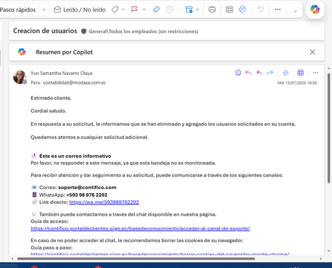Expand the ribbon with chevron arrow
This screenshot has height=268, width=332.
295,11
